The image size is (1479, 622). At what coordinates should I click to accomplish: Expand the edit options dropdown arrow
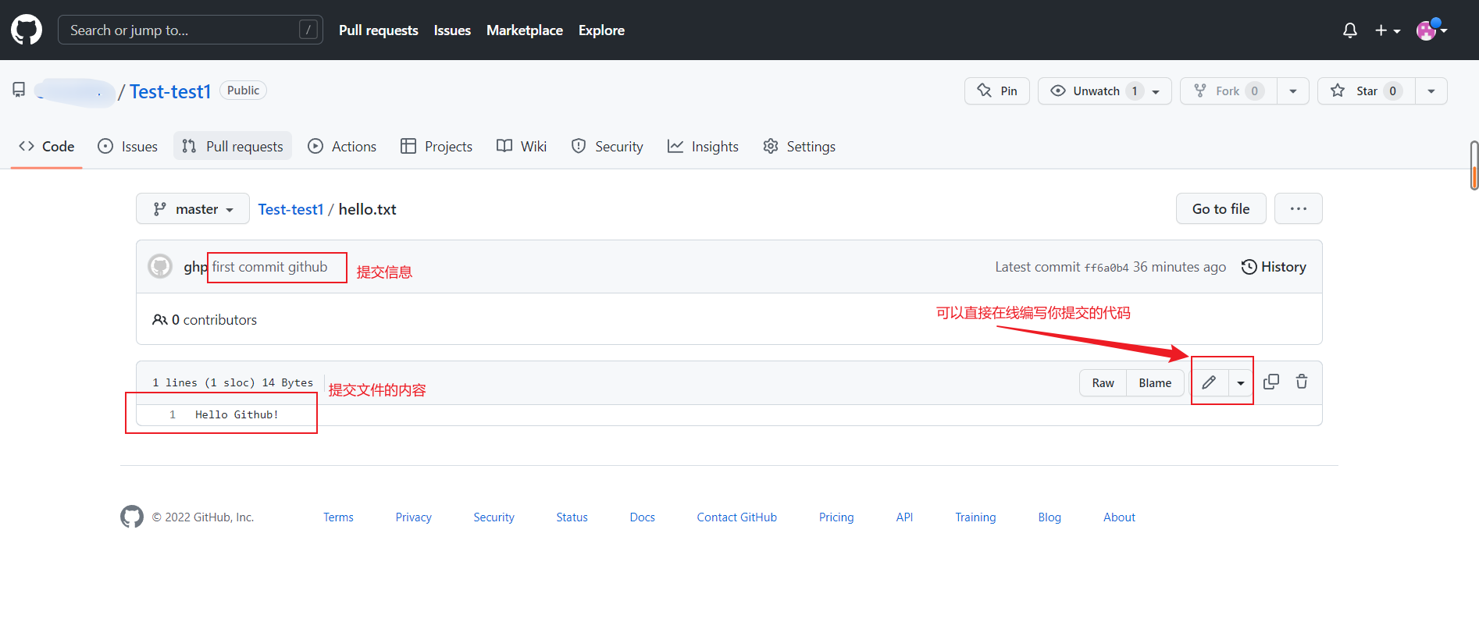[1241, 382]
